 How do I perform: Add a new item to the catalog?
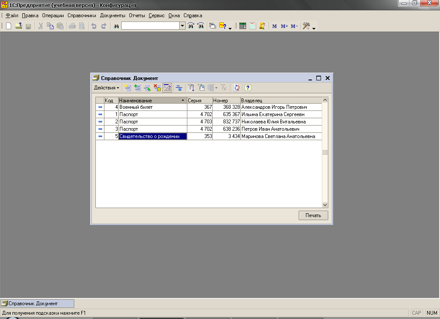[128, 88]
